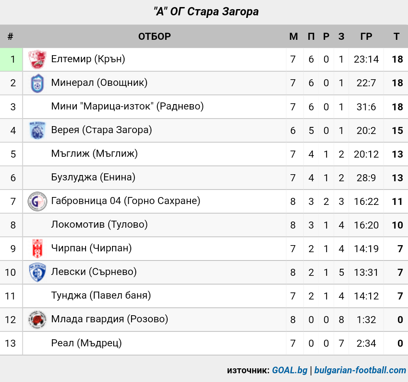Screen dimensions: 408x382
Task: Open the GOAL.bg source link
Action: (x=290, y=370)
